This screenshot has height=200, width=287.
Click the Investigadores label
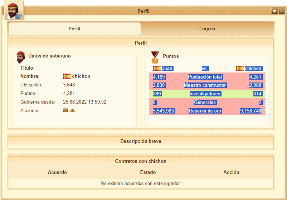tap(205, 94)
